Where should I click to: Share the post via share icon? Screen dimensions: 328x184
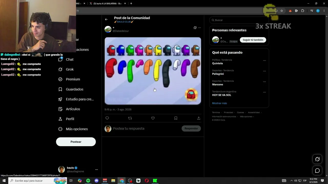(199, 118)
